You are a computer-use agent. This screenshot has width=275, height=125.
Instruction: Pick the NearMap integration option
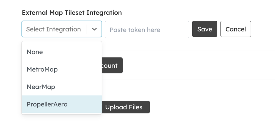click(62, 87)
